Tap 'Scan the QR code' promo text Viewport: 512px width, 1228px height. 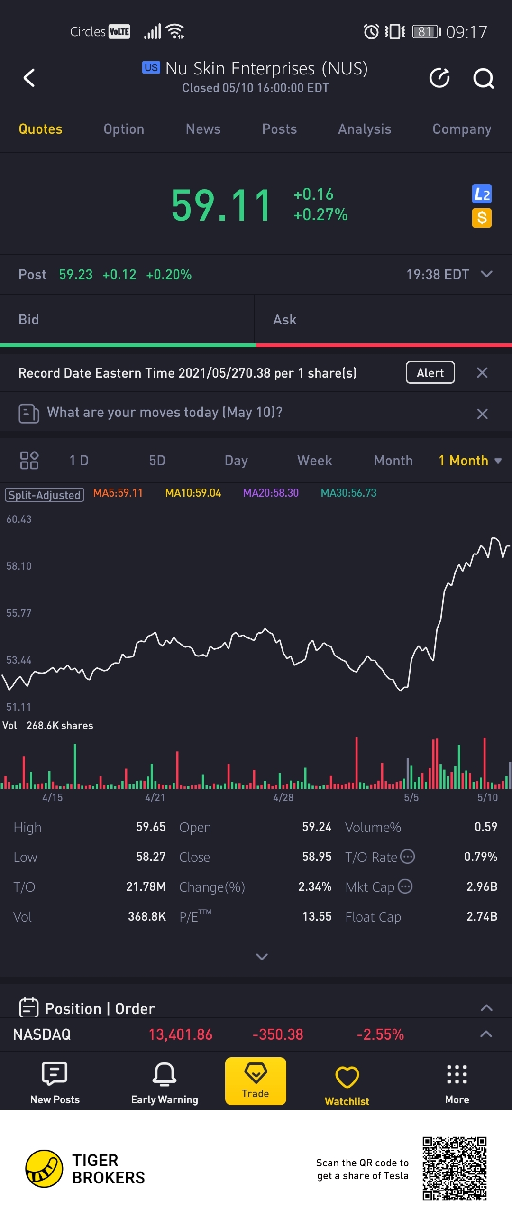point(362,1168)
